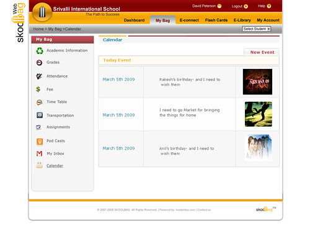Screen dimensions: 310x226
Task: Click the Anil's birthday event description
Action: click(187, 151)
